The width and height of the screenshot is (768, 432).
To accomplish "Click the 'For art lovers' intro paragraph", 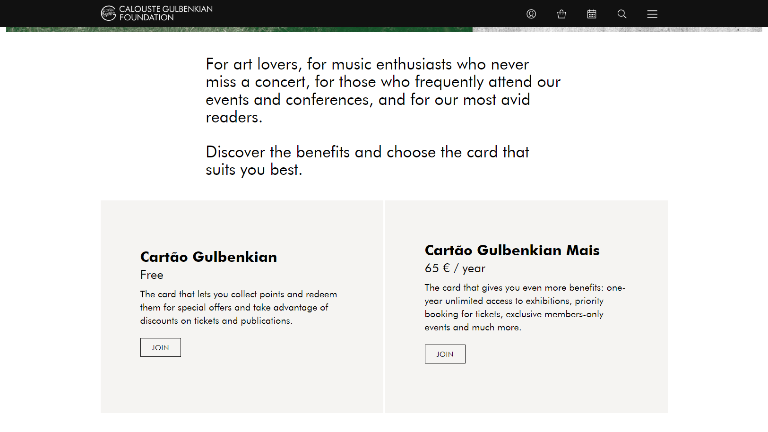I will point(383,90).
